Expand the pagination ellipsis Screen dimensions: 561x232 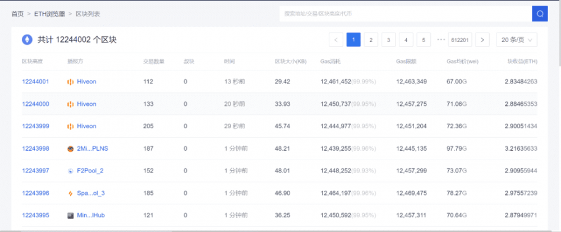point(441,40)
